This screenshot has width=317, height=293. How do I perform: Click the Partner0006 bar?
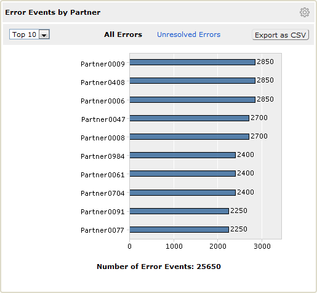[193, 100]
